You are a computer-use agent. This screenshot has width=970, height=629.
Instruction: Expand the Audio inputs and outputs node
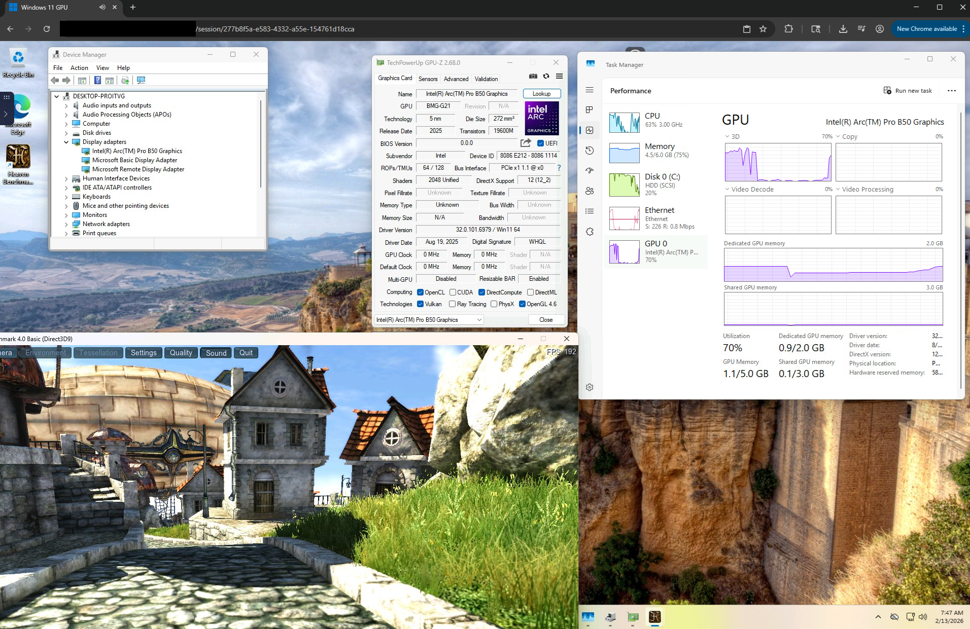click(x=66, y=105)
